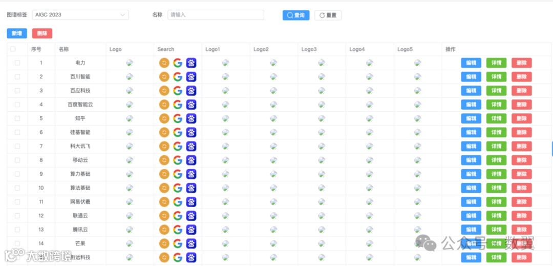Open 详情 for 科大讯飞
The height and width of the screenshot is (266, 553).
click(x=496, y=146)
